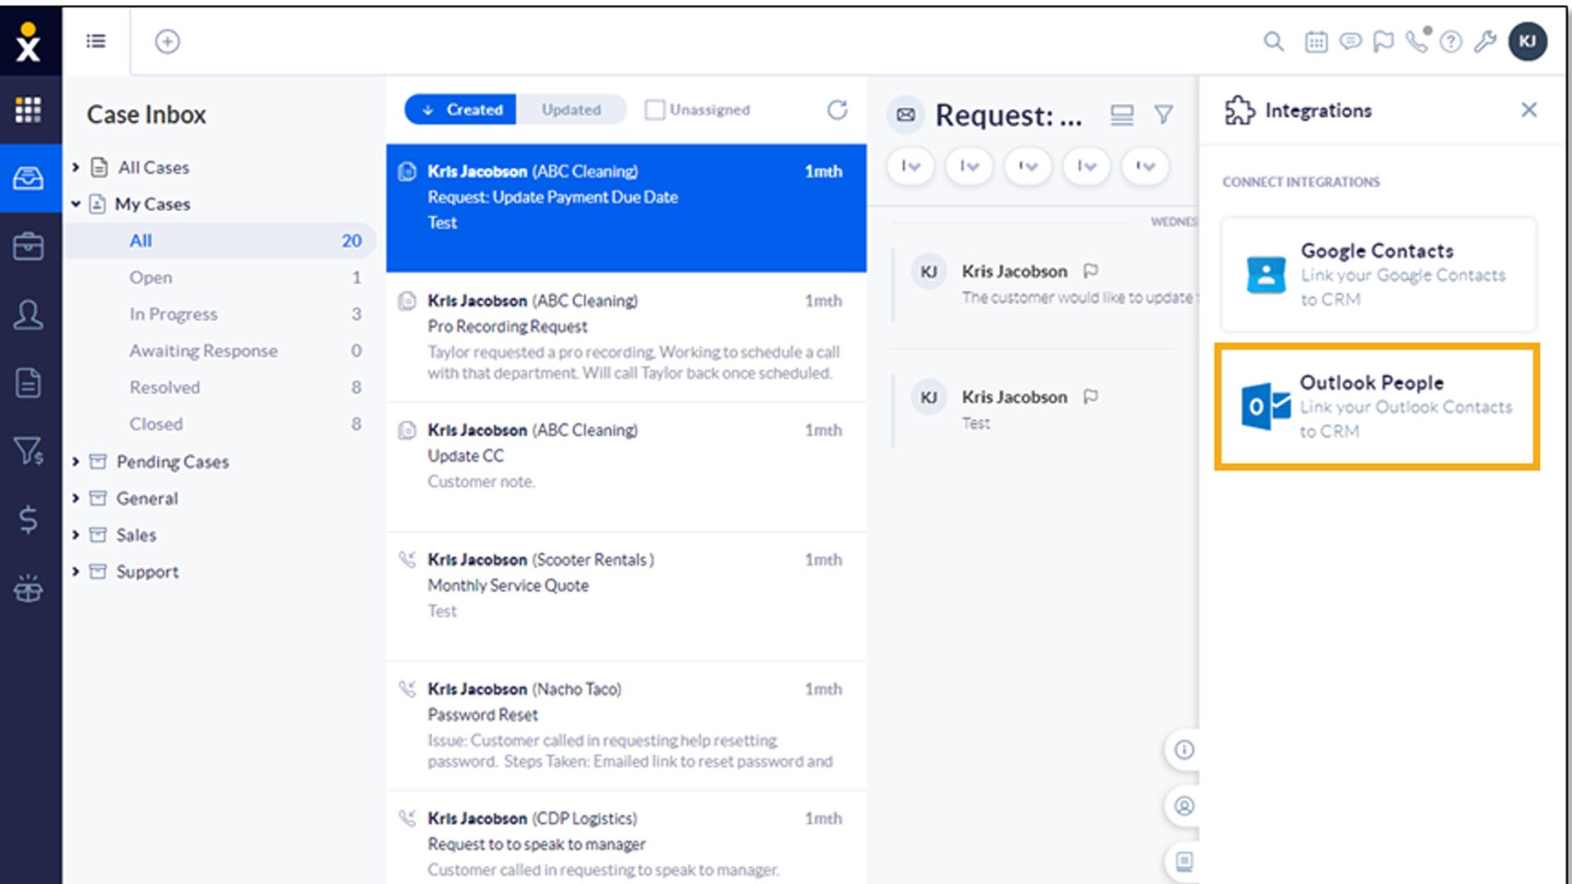Image resolution: width=1572 pixels, height=884 pixels.
Task: Collapse My Cases tree node
Action: (x=75, y=204)
